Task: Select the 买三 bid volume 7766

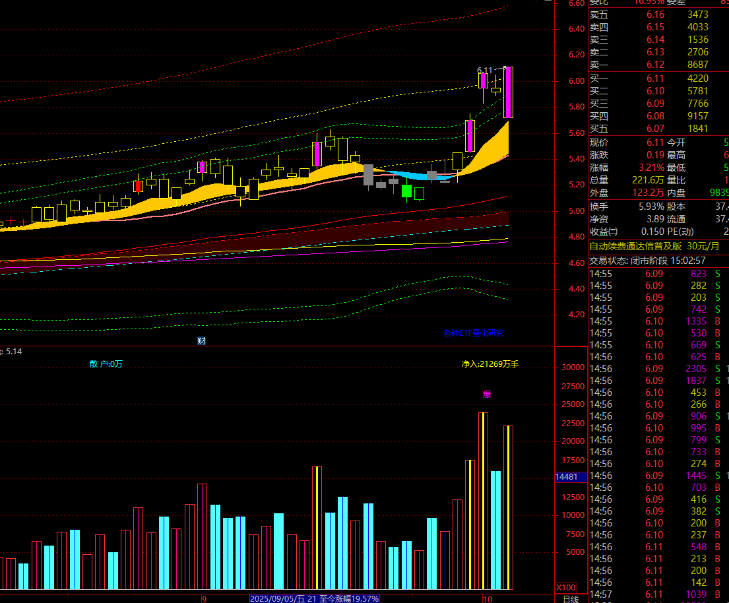Action: (698, 104)
